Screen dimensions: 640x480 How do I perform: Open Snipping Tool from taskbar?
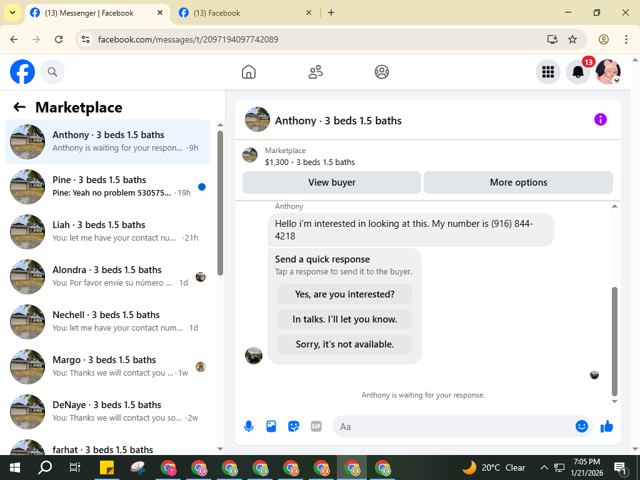coord(138,467)
